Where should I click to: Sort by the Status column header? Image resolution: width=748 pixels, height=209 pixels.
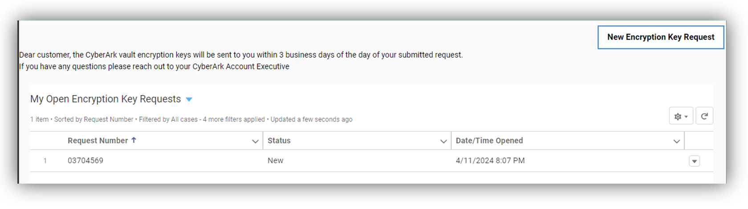tap(279, 141)
